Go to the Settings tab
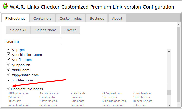This screenshot has width=182, height=109. coord(97,18)
